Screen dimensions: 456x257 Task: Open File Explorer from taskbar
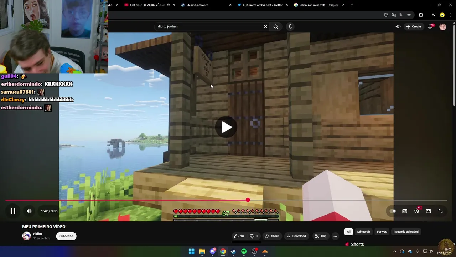point(202,251)
